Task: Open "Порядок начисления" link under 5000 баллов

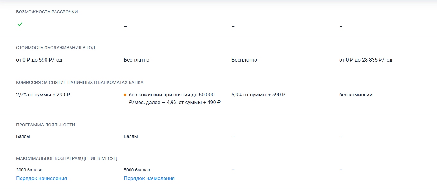Action: (x=149, y=178)
